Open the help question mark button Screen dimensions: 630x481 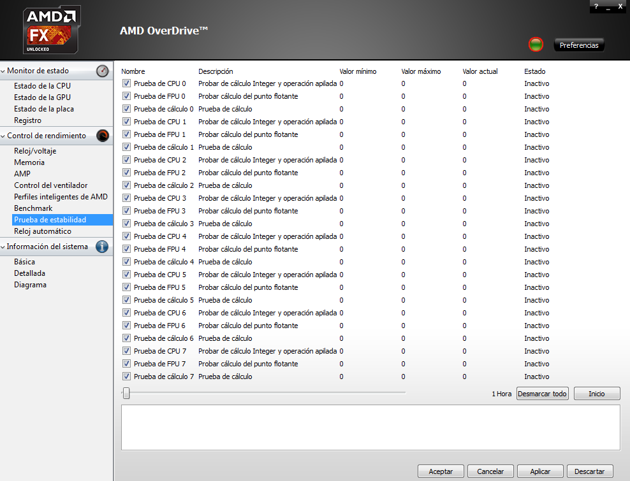coord(596,6)
